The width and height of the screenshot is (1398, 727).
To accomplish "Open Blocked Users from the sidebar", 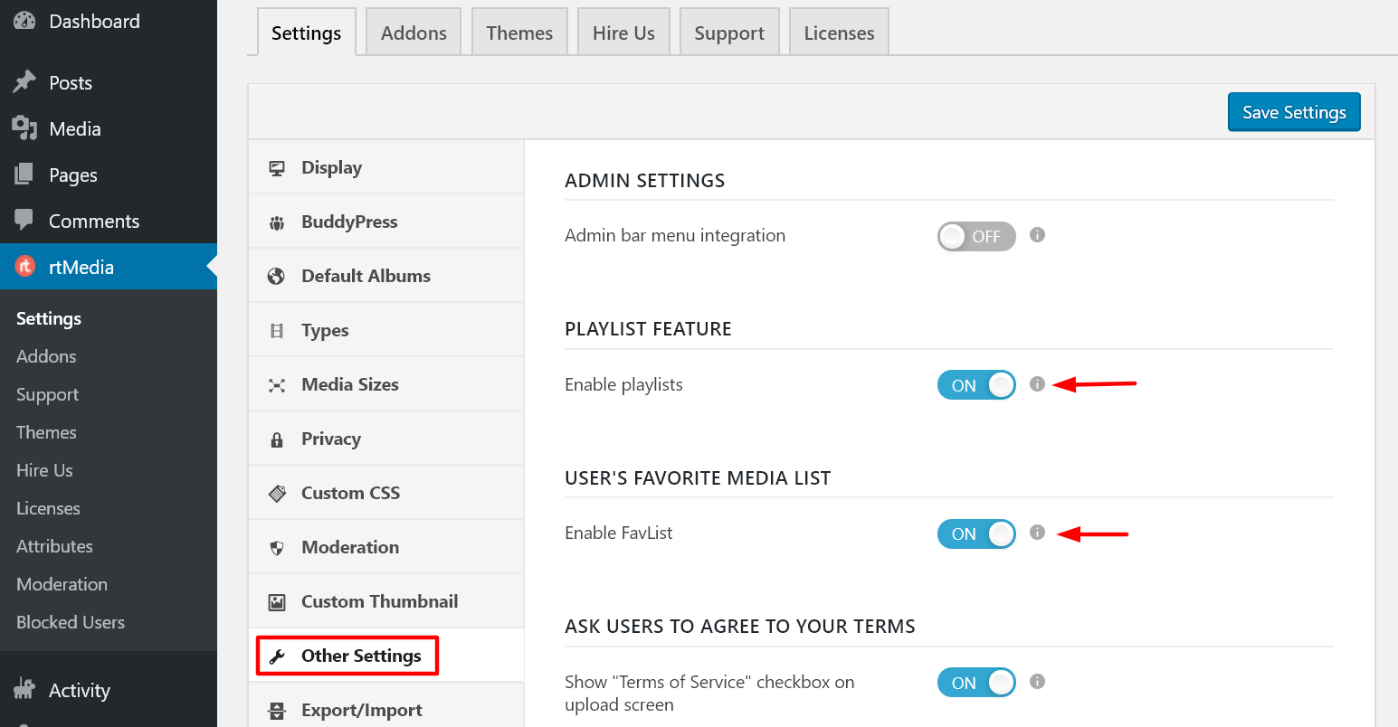I will pos(70,622).
